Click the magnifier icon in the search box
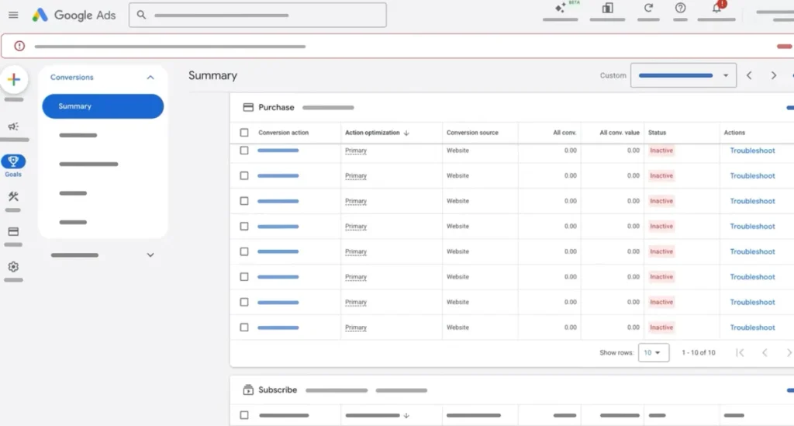The width and height of the screenshot is (794, 426). [x=141, y=16]
